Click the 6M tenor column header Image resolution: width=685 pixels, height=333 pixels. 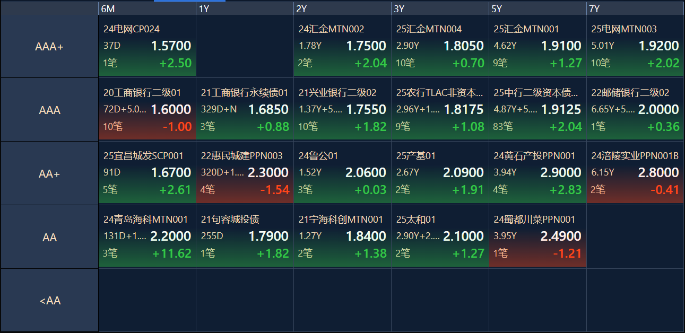click(147, 8)
